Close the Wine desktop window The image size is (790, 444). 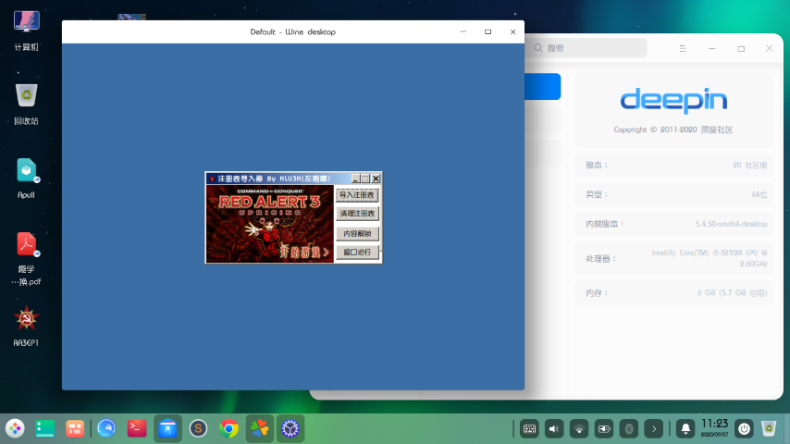point(512,31)
